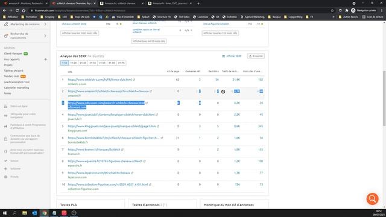Click the orange search chat bubble icon
This screenshot has height=217, width=386.
click(x=372, y=199)
